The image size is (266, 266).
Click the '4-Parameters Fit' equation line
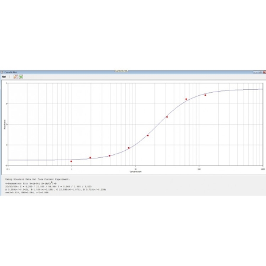point(31,183)
